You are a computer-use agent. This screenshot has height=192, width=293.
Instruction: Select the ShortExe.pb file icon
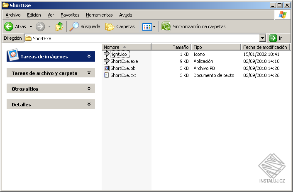point(107,68)
